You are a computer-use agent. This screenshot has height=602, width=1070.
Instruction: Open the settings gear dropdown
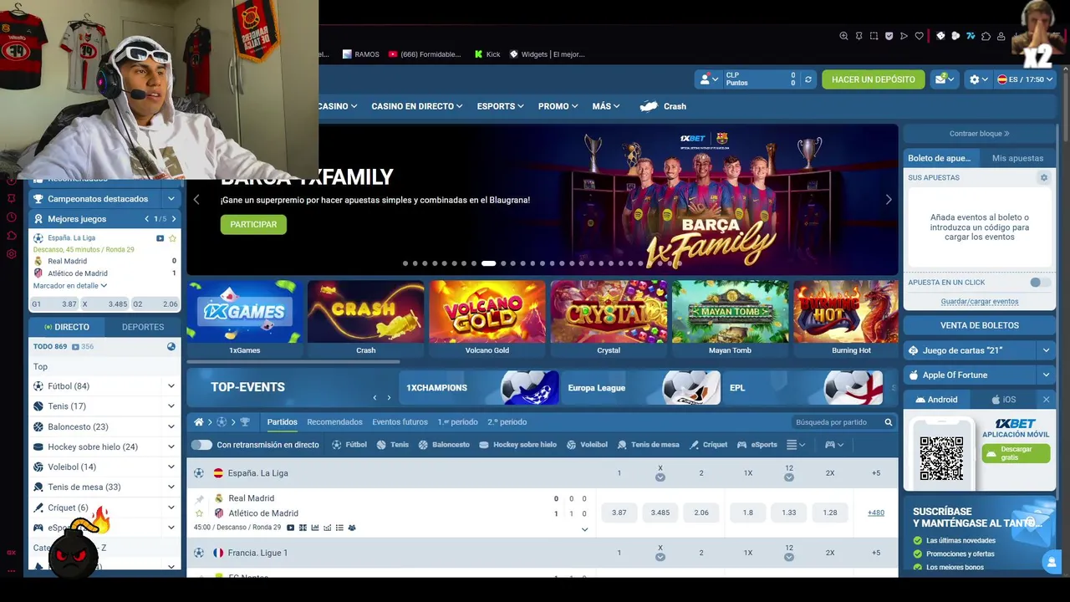(978, 79)
